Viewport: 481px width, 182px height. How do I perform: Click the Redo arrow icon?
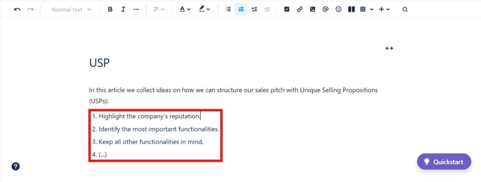point(30,9)
